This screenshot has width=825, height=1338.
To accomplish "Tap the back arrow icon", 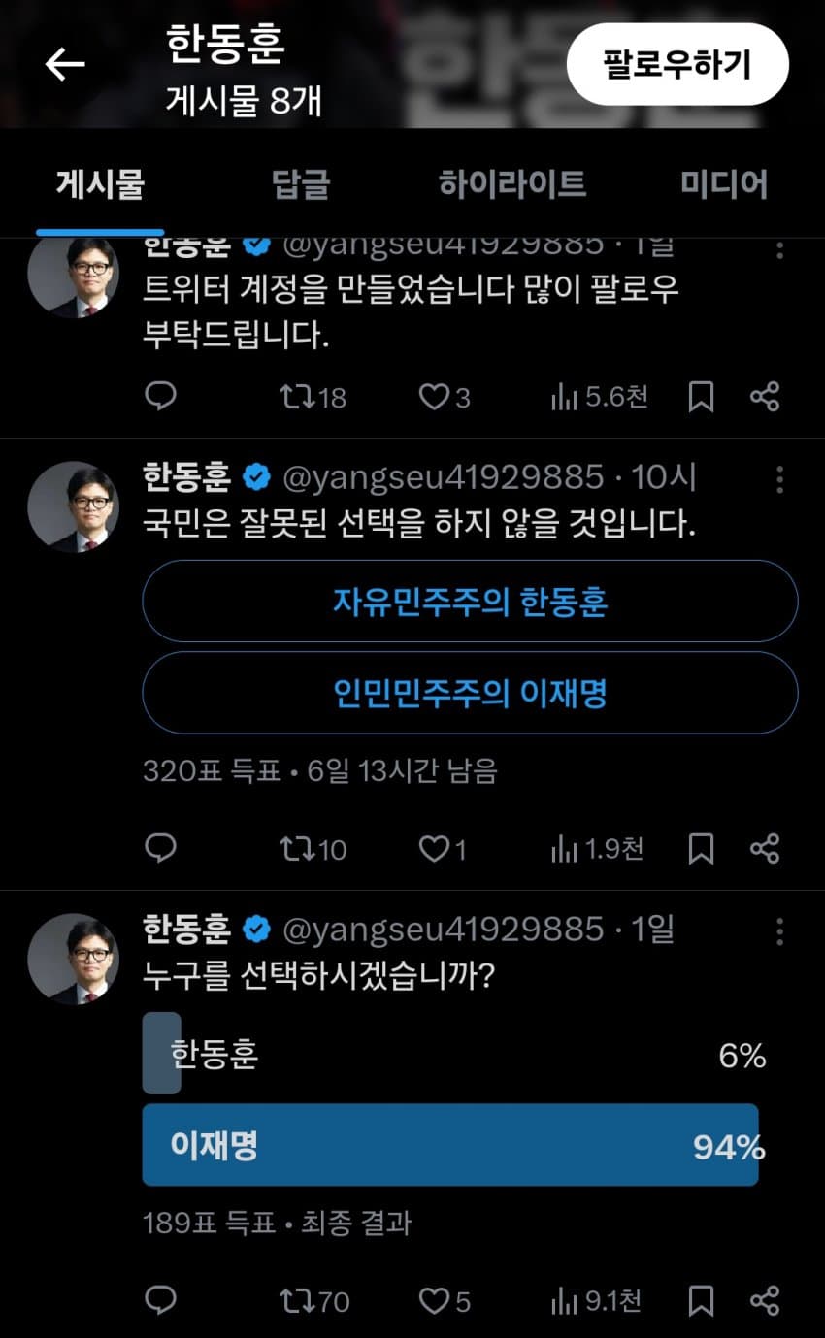I will 65,64.
